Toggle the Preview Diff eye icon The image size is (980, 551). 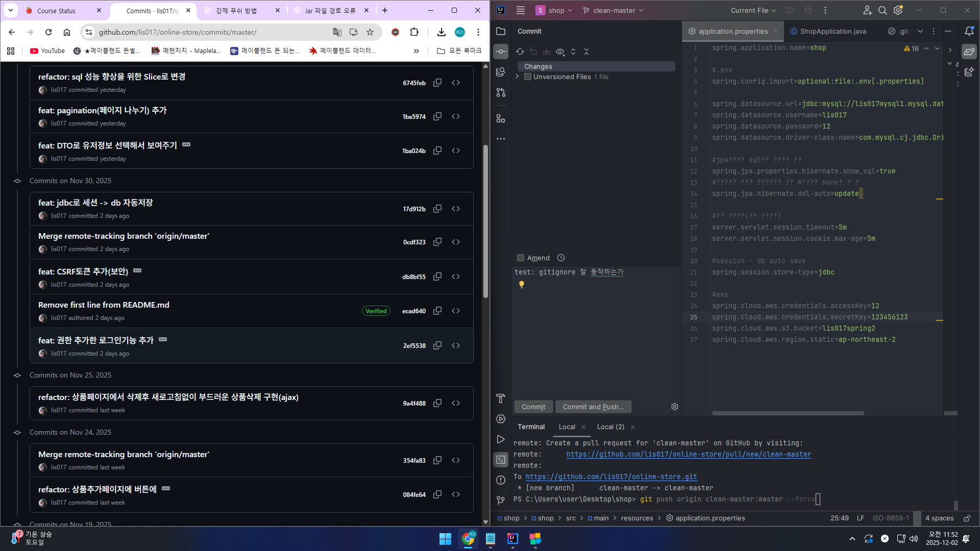pyautogui.click(x=560, y=52)
